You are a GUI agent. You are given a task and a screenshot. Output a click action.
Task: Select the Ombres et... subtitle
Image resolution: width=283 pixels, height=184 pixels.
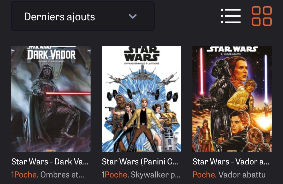coord(62,175)
